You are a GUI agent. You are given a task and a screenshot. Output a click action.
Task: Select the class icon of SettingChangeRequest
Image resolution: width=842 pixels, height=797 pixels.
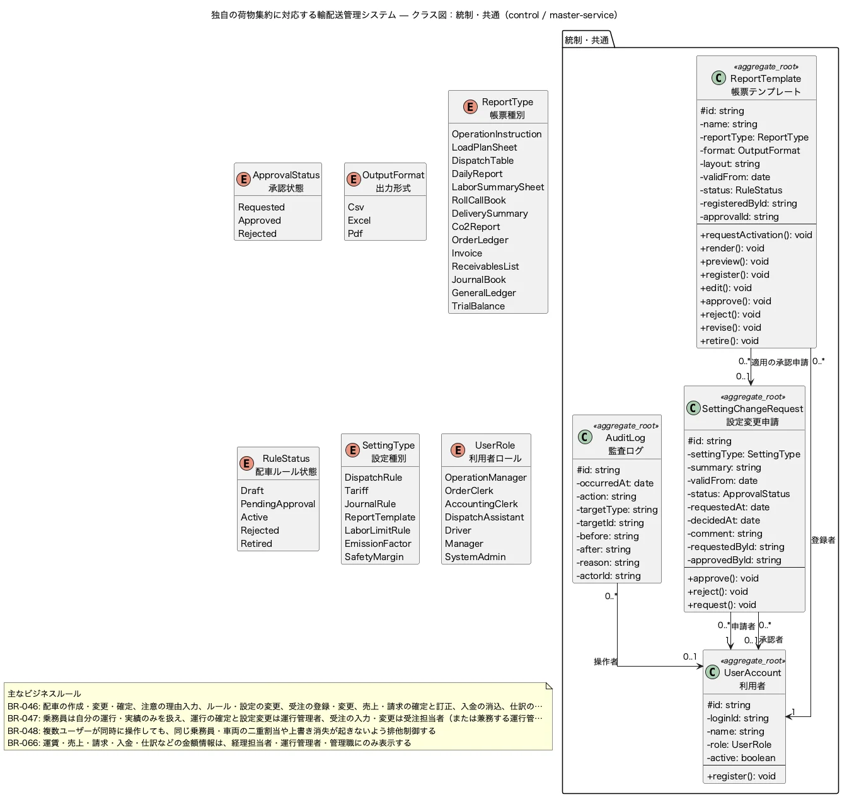pos(693,408)
